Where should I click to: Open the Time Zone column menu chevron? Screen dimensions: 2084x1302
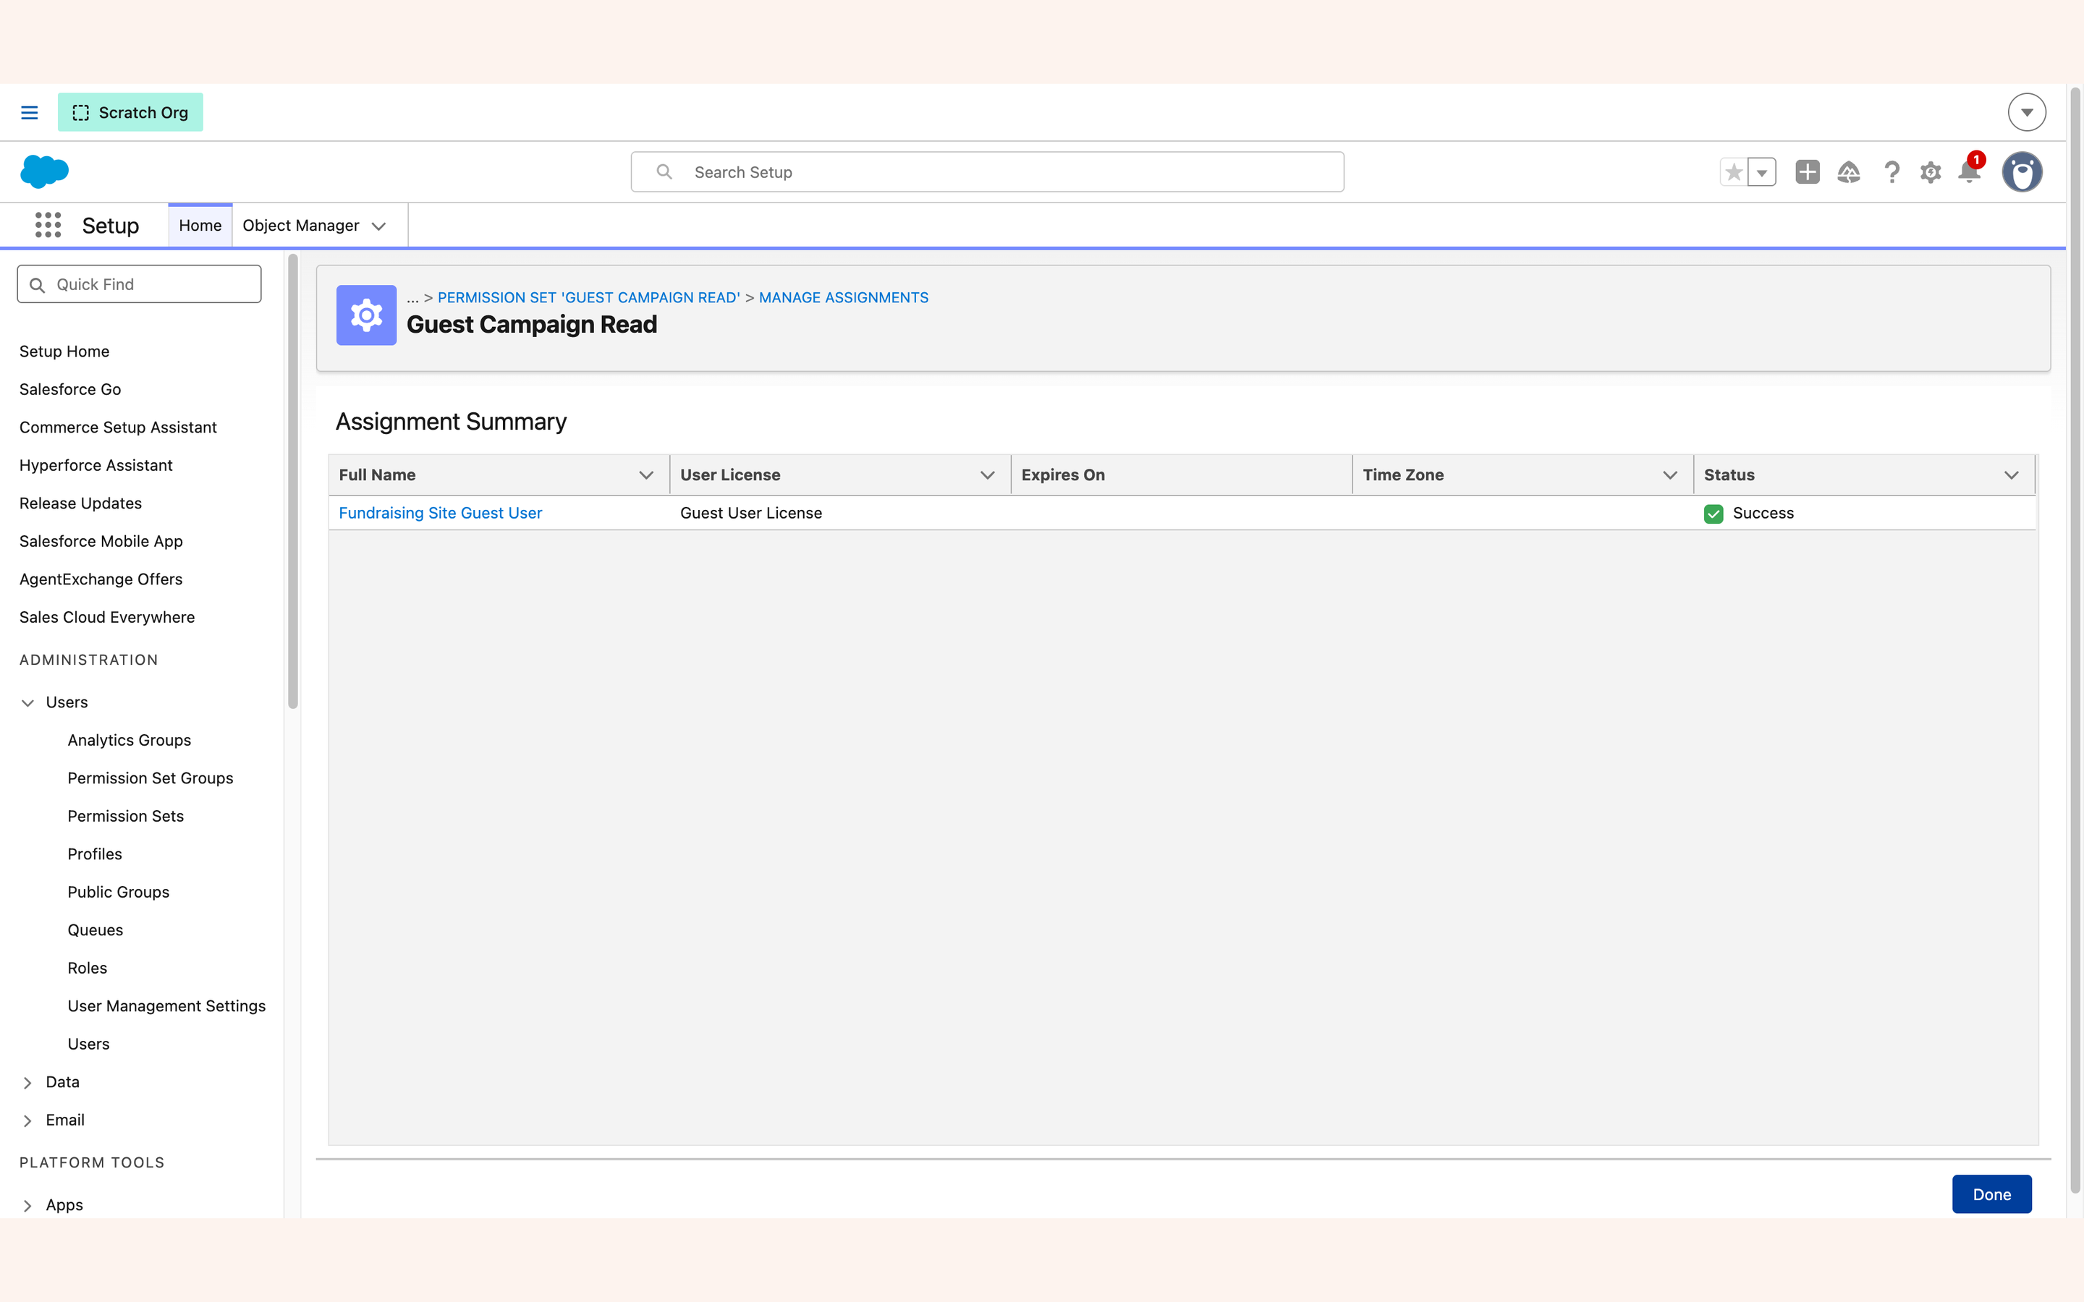click(x=1670, y=475)
